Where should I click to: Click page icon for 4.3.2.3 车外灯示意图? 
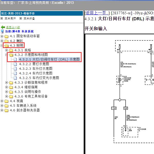click(15, 69)
